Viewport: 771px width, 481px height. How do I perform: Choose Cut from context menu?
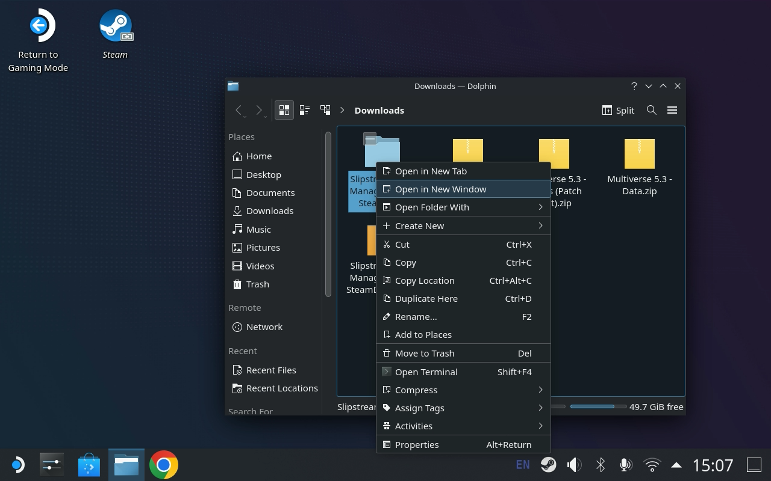pyautogui.click(x=463, y=244)
